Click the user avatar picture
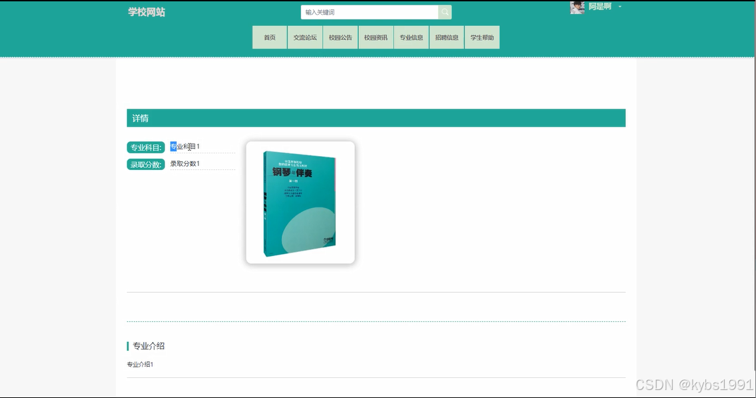 [577, 7]
